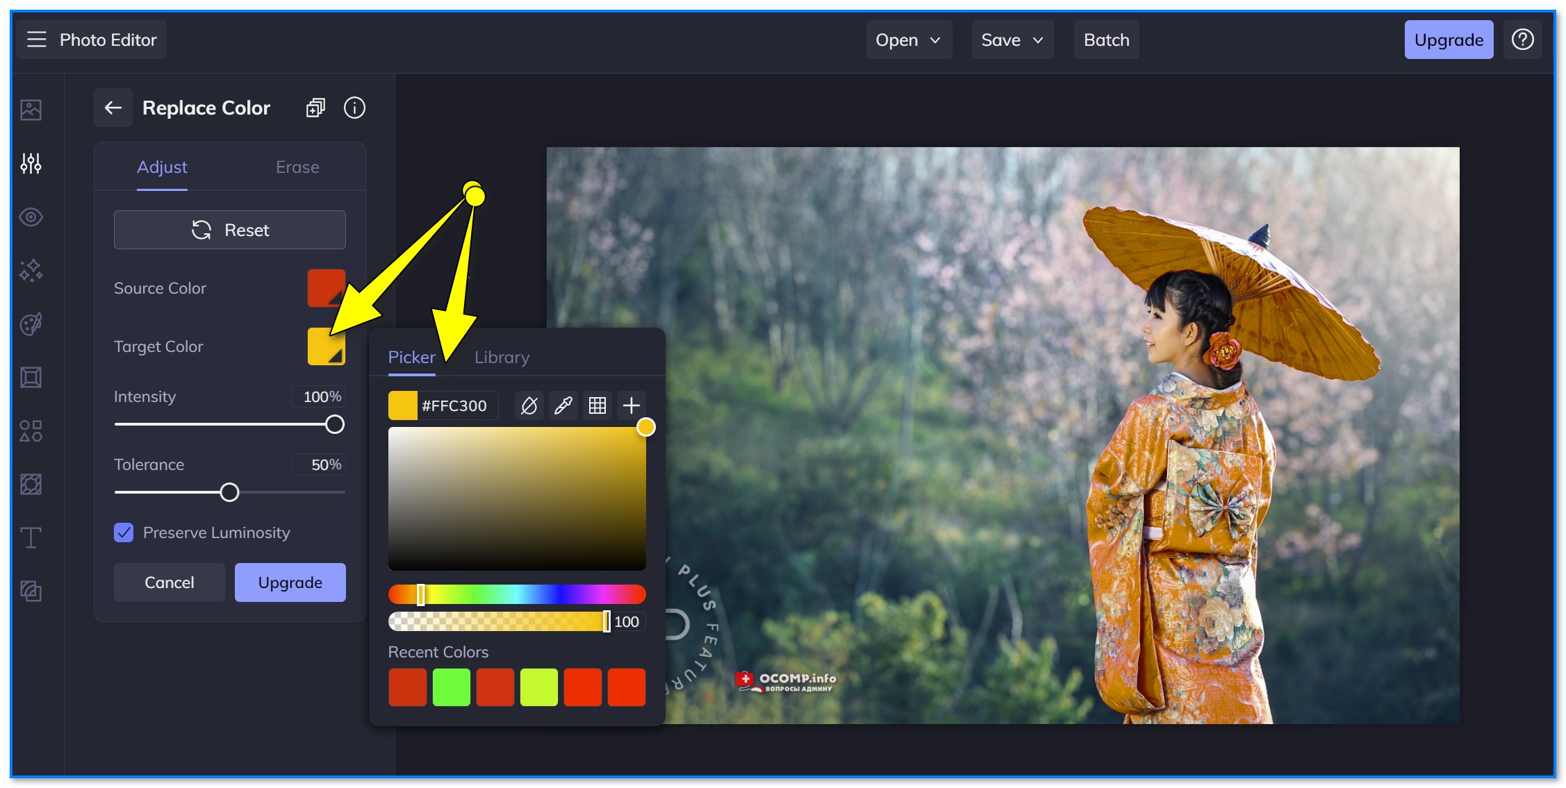The width and height of the screenshot is (1566, 788).
Task: Click the copy/duplicate panel icon
Action: pyautogui.click(x=315, y=108)
